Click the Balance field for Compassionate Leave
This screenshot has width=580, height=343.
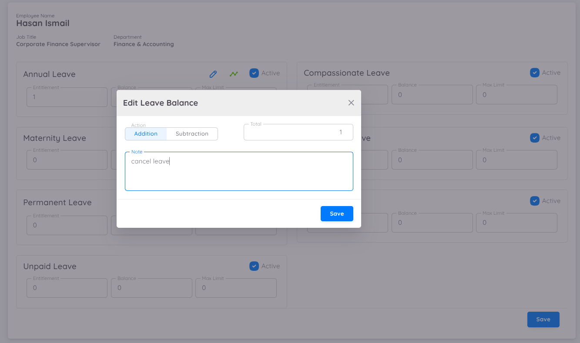432,94
